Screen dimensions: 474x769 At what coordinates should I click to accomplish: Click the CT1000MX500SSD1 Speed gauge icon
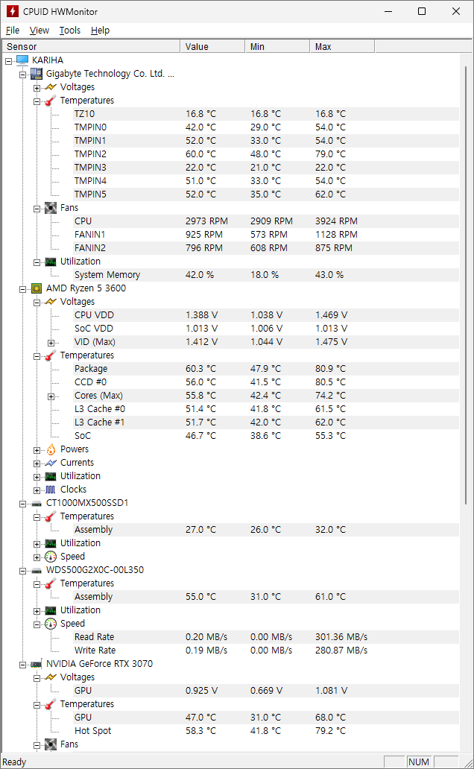tap(51, 557)
